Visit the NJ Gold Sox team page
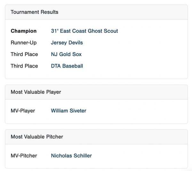This screenshot has height=171, width=192. (x=66, y=54)
